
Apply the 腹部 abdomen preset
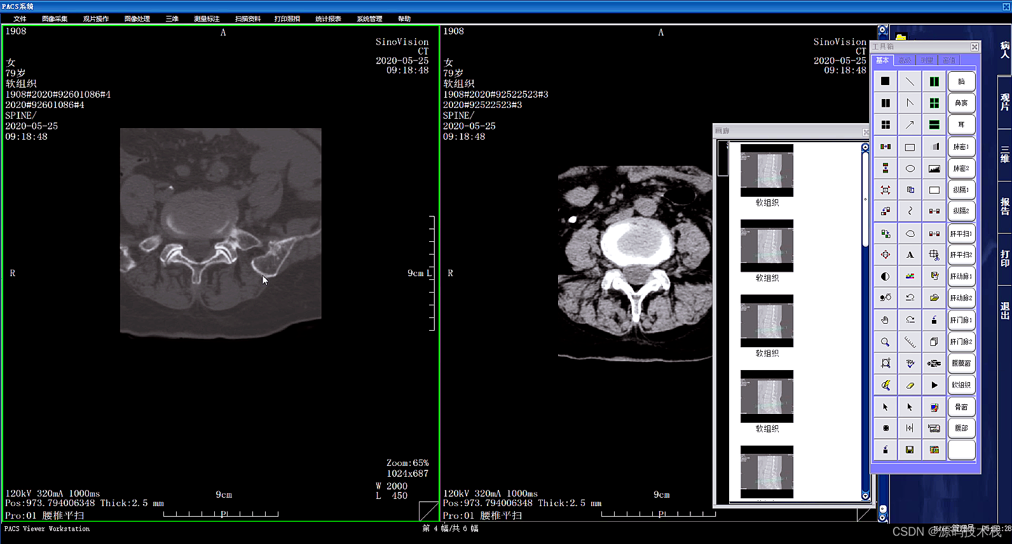pyautogui.click(x=961, y=428)
